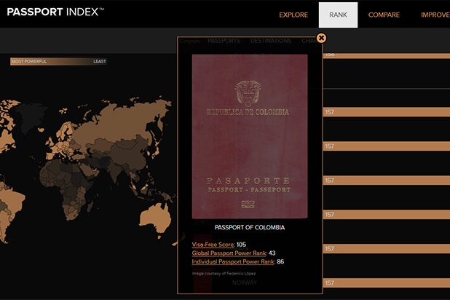The image size is (450, 300).
Task: Click the Passport Index logo
Action: click(55, 12)
